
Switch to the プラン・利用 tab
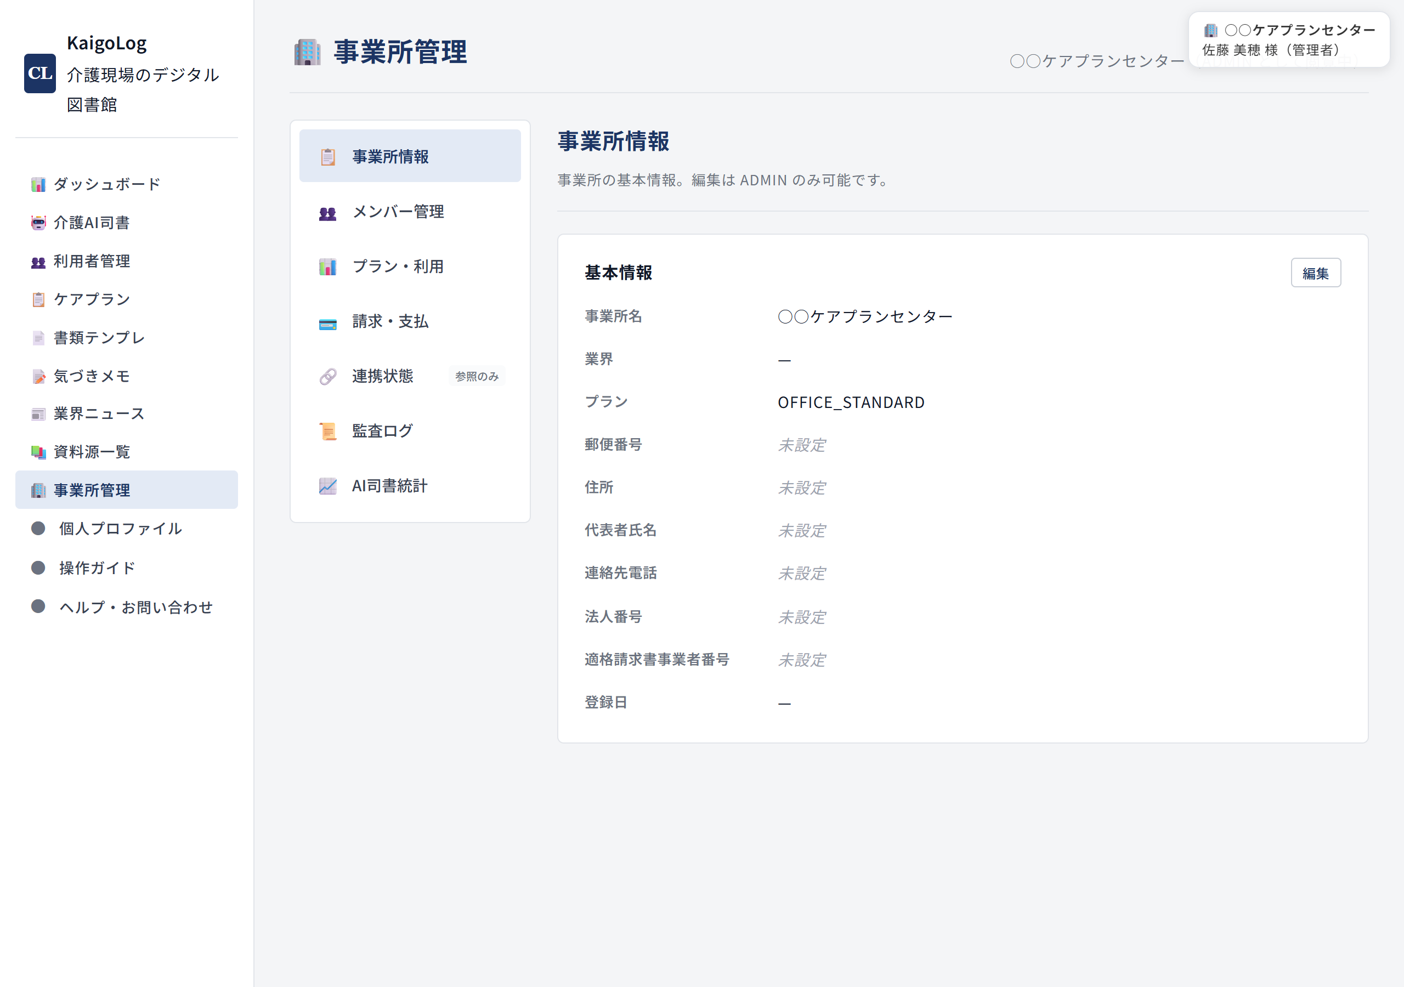coord(410,266)
